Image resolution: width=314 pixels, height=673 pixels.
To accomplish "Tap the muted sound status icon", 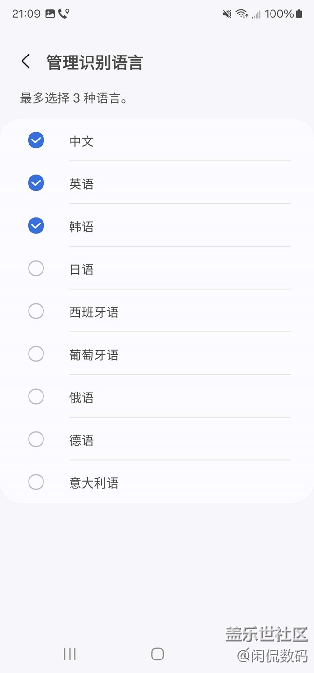I will pyautogui.click(x=227, y=14).
